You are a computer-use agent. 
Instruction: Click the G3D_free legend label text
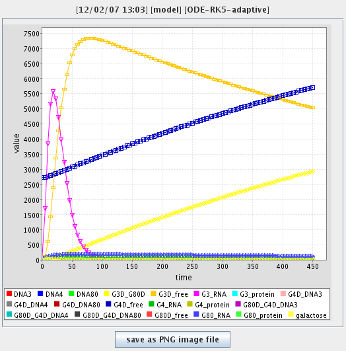(x=173, y=294)
